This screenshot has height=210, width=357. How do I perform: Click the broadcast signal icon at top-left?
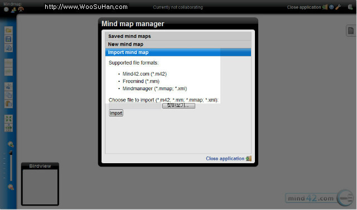coord(21,9)
